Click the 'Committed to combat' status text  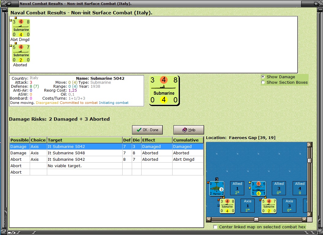79,103
